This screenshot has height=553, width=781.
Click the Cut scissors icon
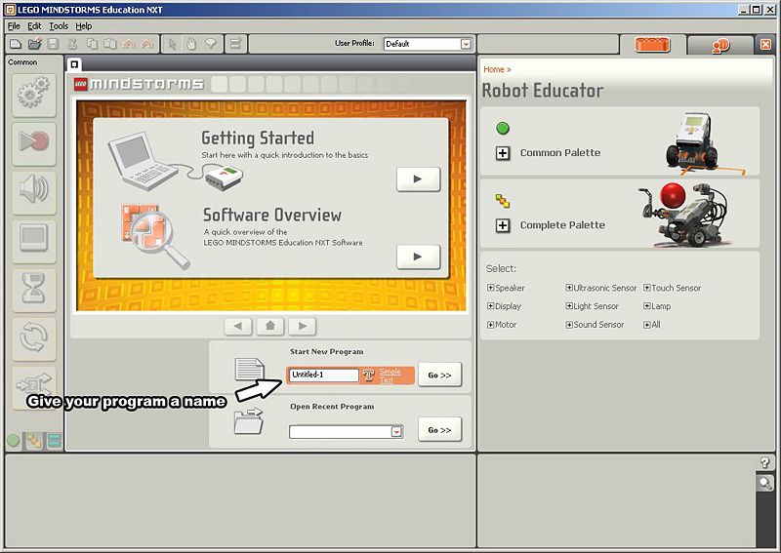(x=72, y=44)
